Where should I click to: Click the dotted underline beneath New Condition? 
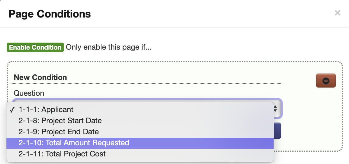(x=146, y=84)
